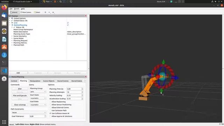Enable Allow External Comm. option
224x126 pixels.
pyautogui.click(x=50, y=107)
